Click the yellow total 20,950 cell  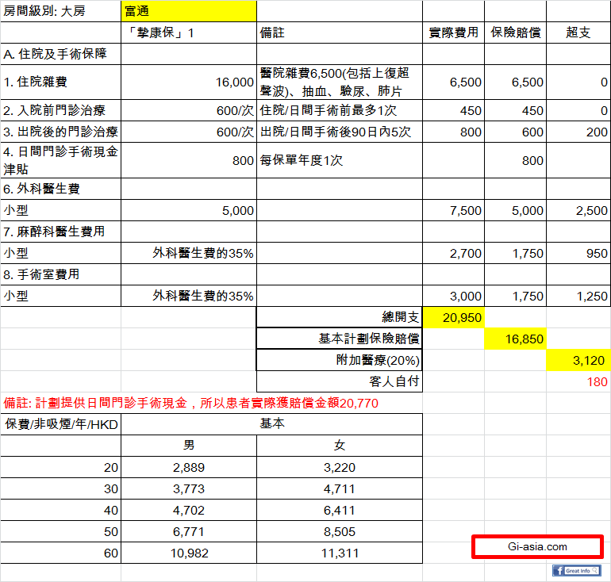pyautogui.click(x=454, y=317)
